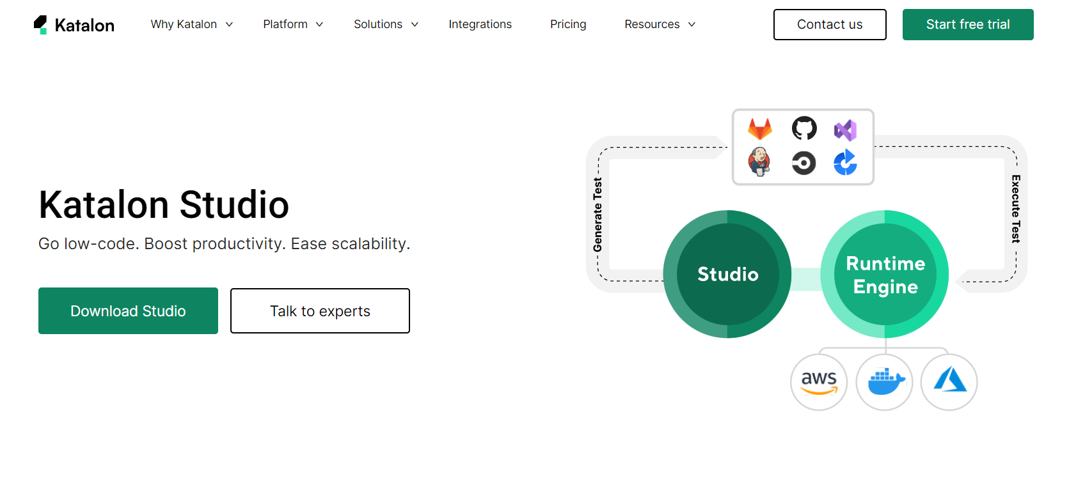Click the AWS logo circle
The image size is (1069, 490).
(x=819, y=382)
